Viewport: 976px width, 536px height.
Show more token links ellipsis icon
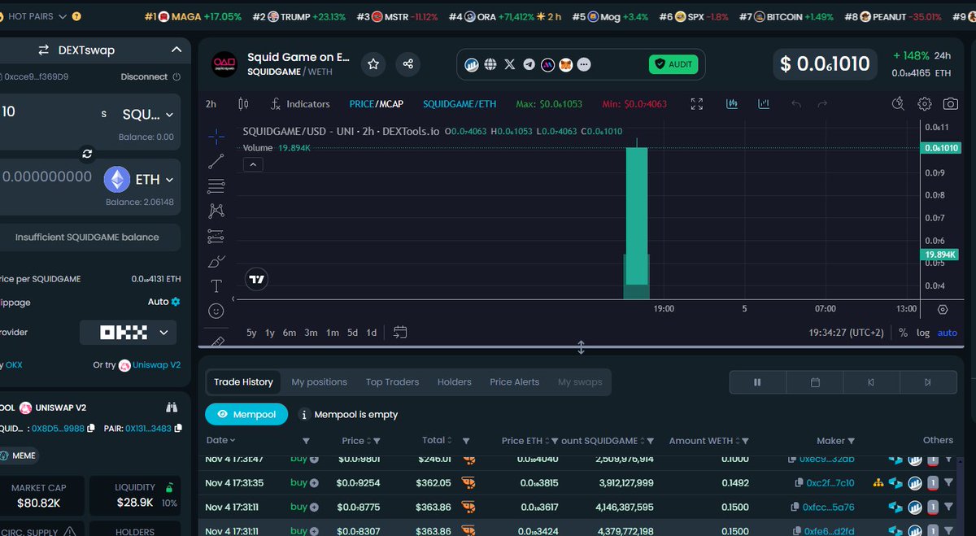(583, 64)
